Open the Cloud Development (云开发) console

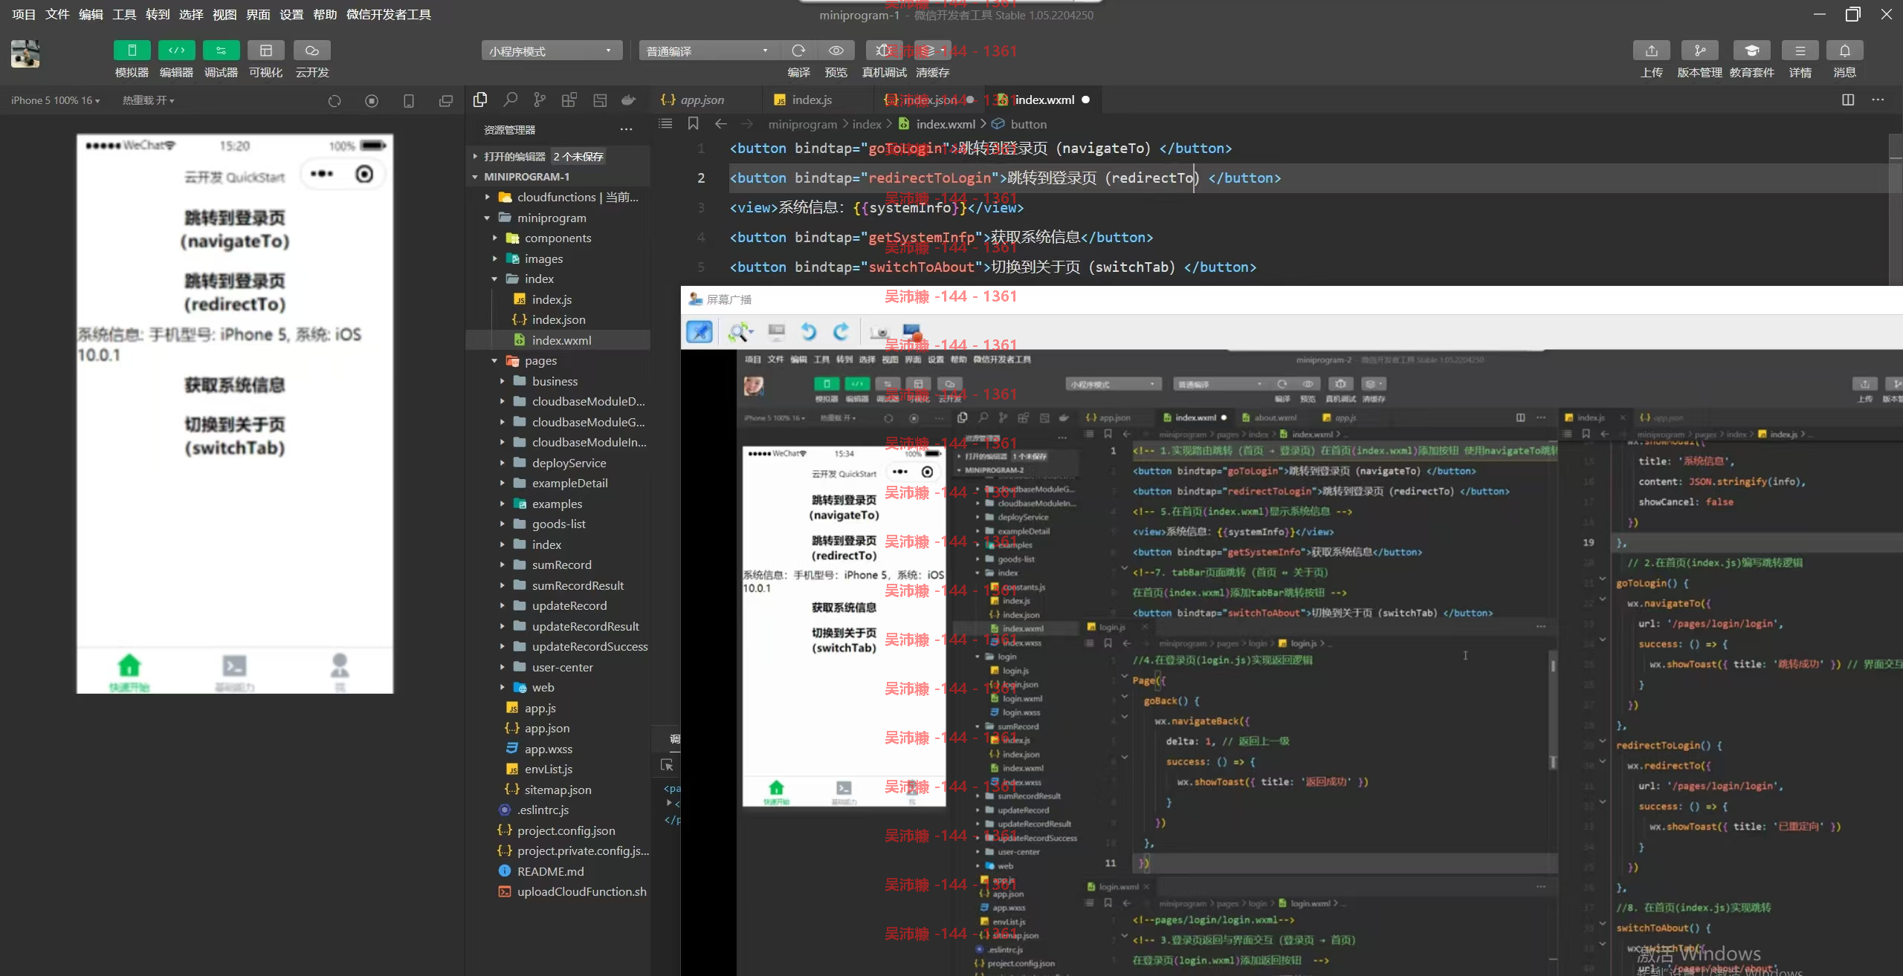tap(311, 51)
